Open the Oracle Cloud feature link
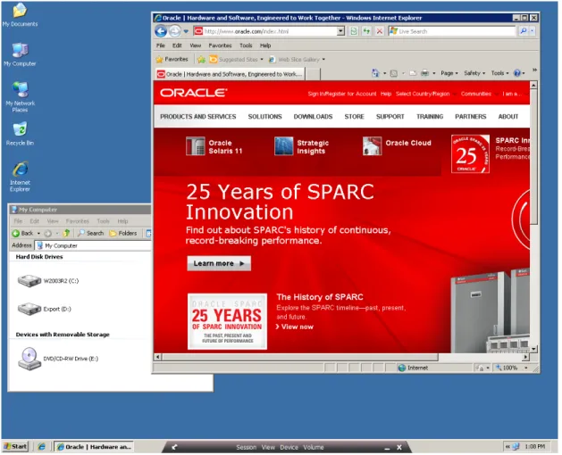The width and height of the screenshot is (562, 455). (397, 145)
